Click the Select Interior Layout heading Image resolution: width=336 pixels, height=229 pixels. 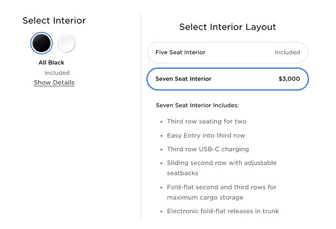click(x=228, y=27)
